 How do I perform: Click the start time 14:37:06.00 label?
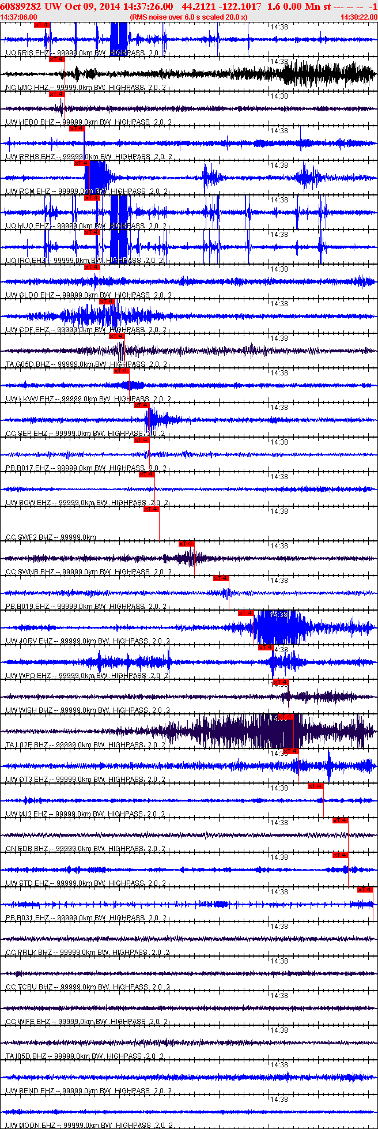[x=19, y=17]
